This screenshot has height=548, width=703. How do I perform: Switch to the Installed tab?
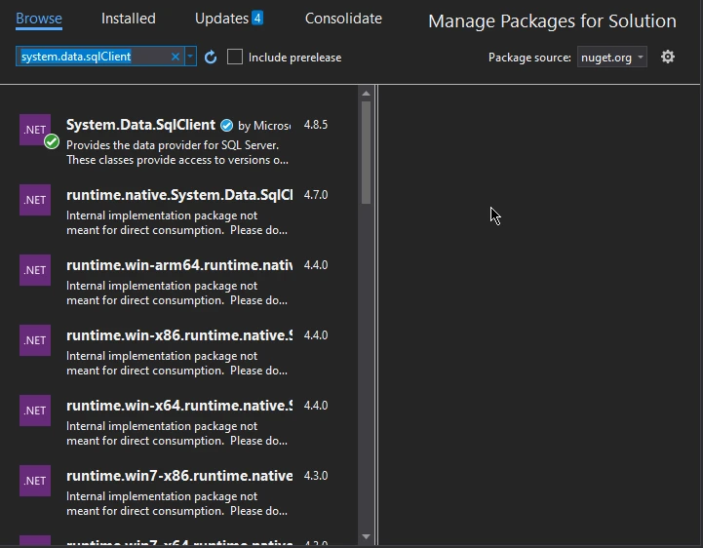point(129,19)
